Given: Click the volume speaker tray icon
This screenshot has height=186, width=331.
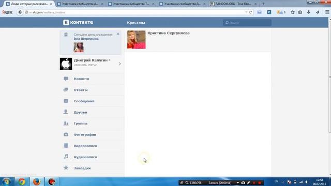Looking at the screenshot, I should point(307,182).
